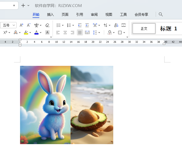Apply blue font color
The height and width of the screenshot is (155, 182).
[x=36, y=32]
